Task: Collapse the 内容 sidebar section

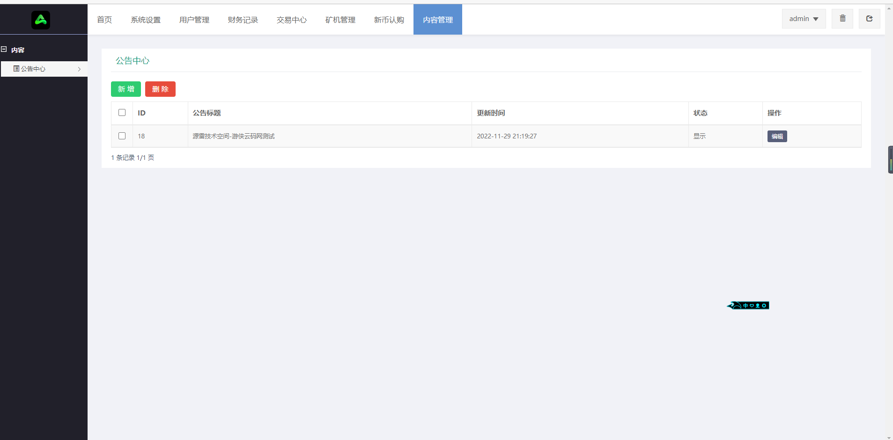Action: [x=4, y=49]
